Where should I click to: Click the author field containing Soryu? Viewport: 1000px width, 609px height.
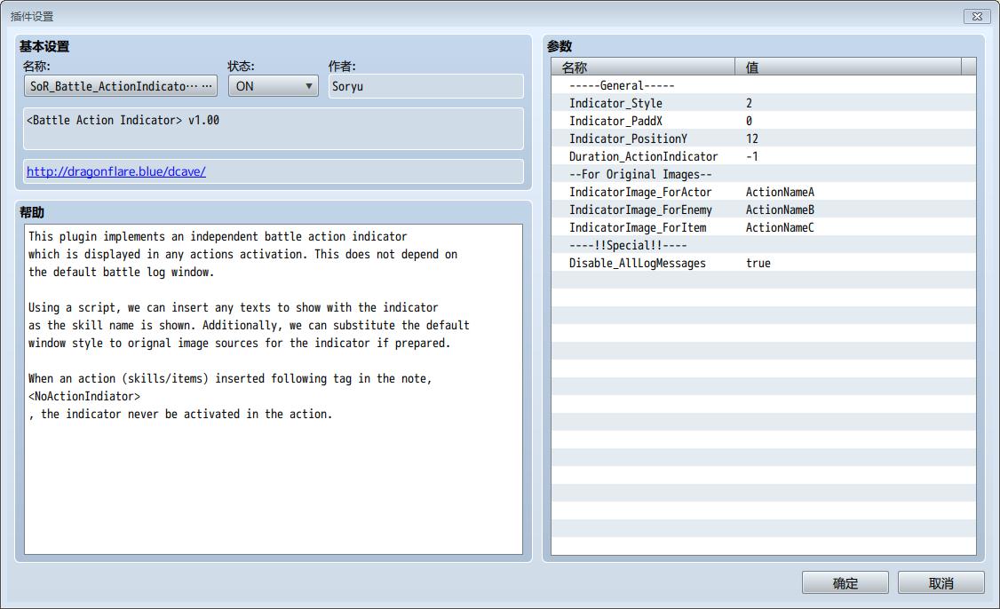(x=426, y=86)
